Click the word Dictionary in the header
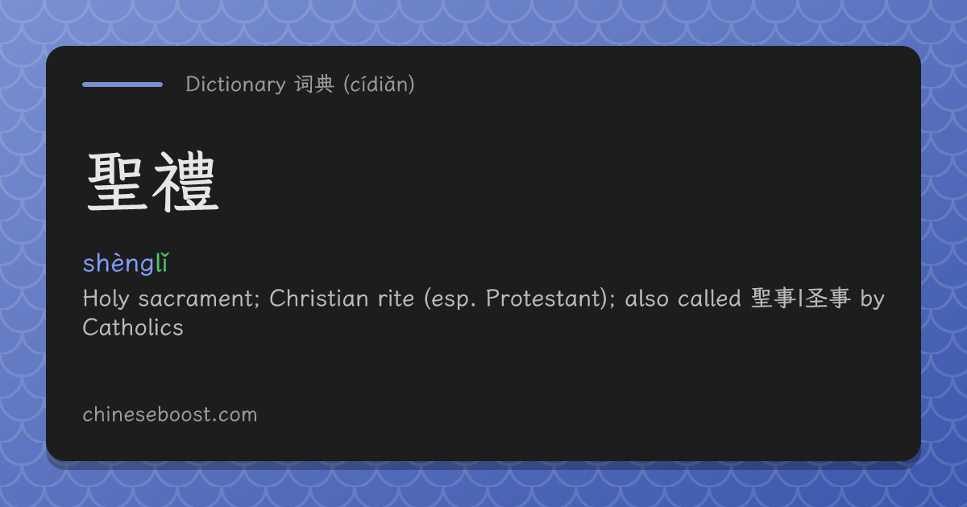The height and width of the screenshot is (507, 967). click(235, 84)
